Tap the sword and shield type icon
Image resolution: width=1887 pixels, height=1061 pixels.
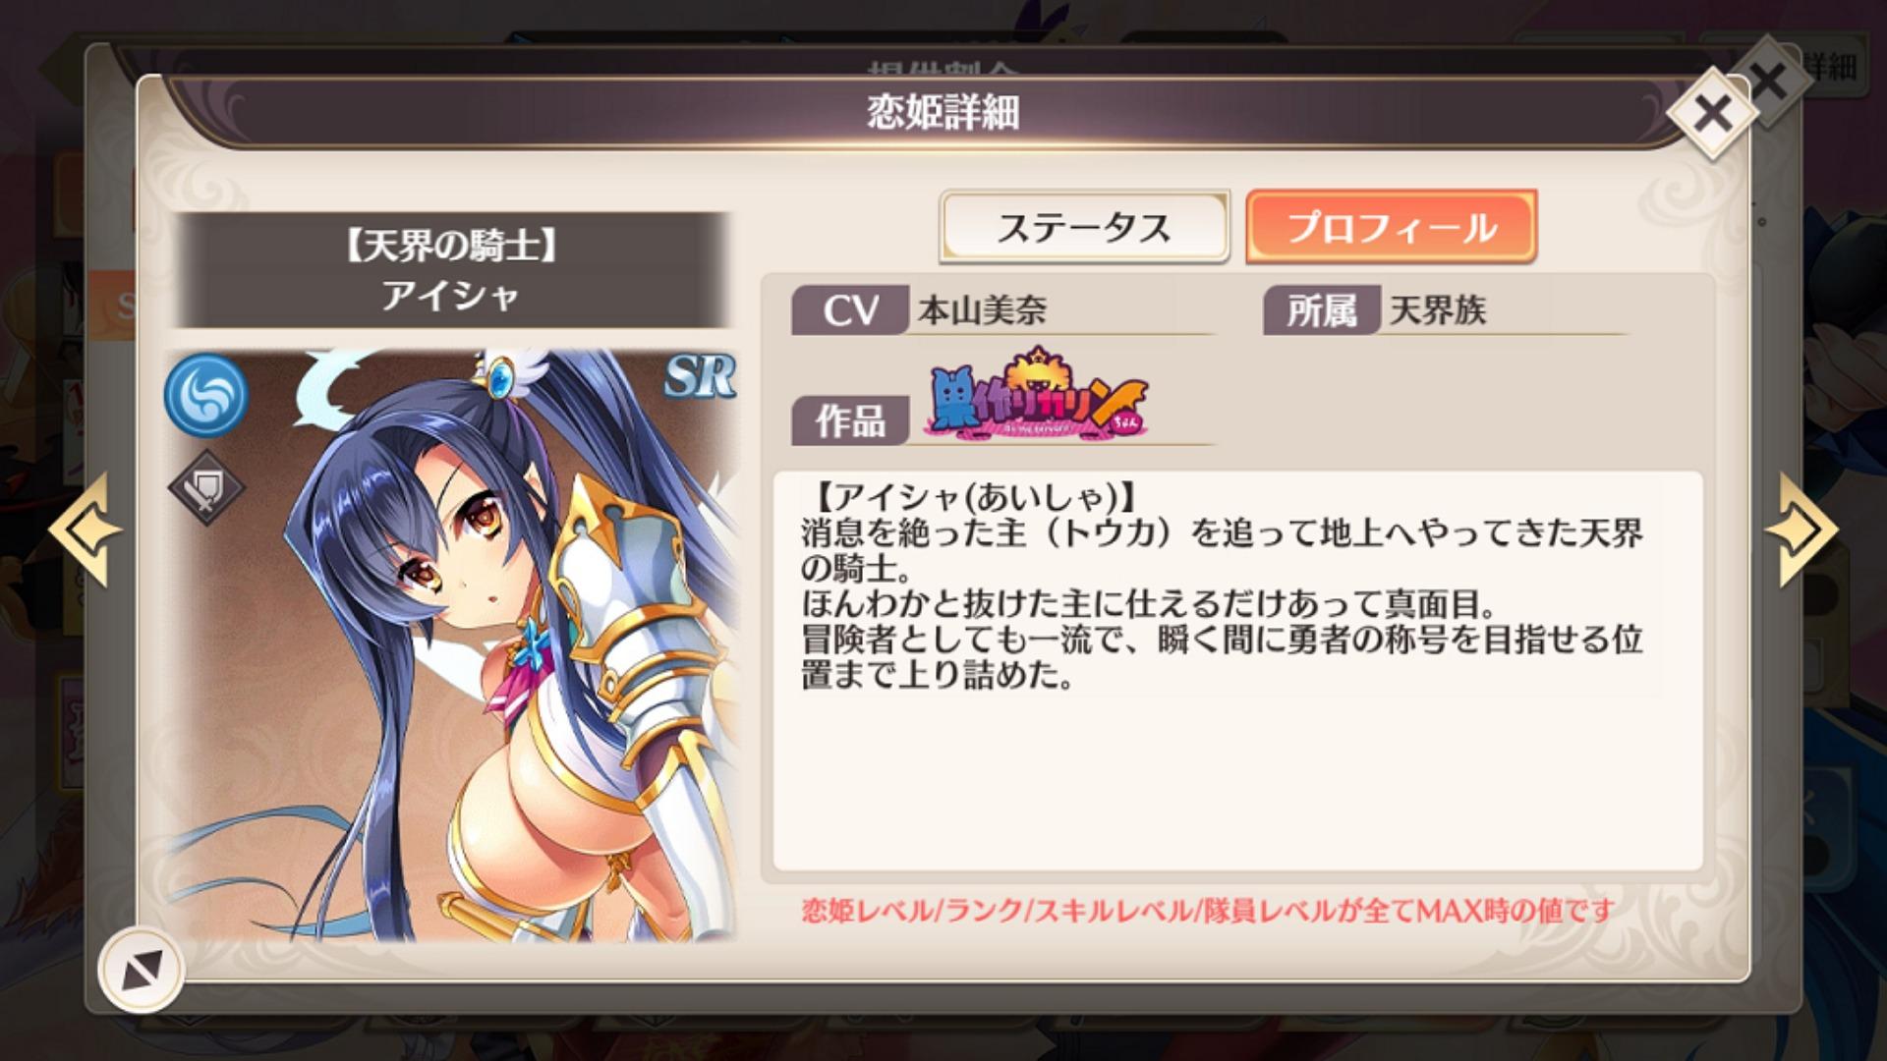point(206,487)
